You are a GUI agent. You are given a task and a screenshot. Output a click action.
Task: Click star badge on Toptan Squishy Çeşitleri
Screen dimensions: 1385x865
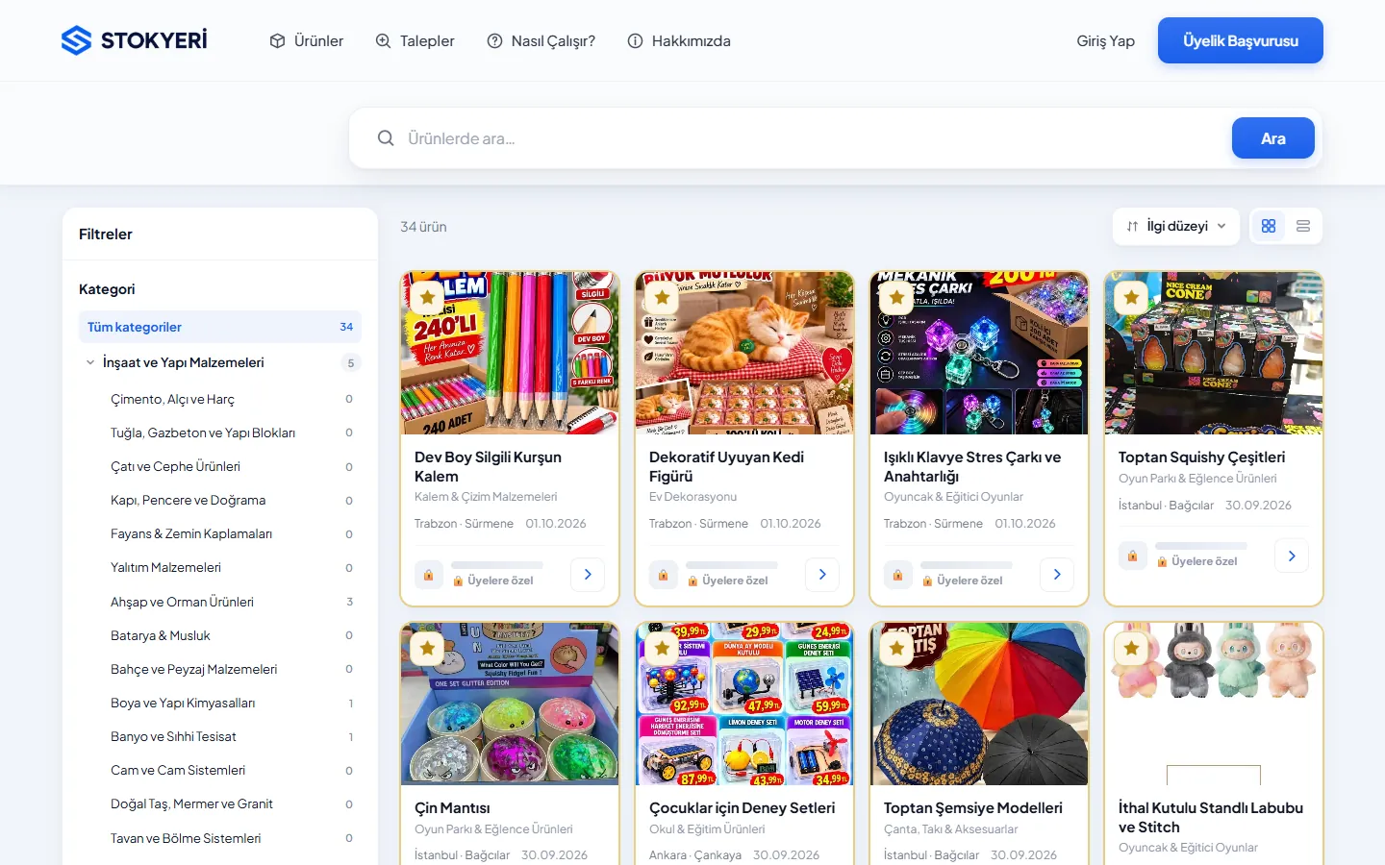1132,298
